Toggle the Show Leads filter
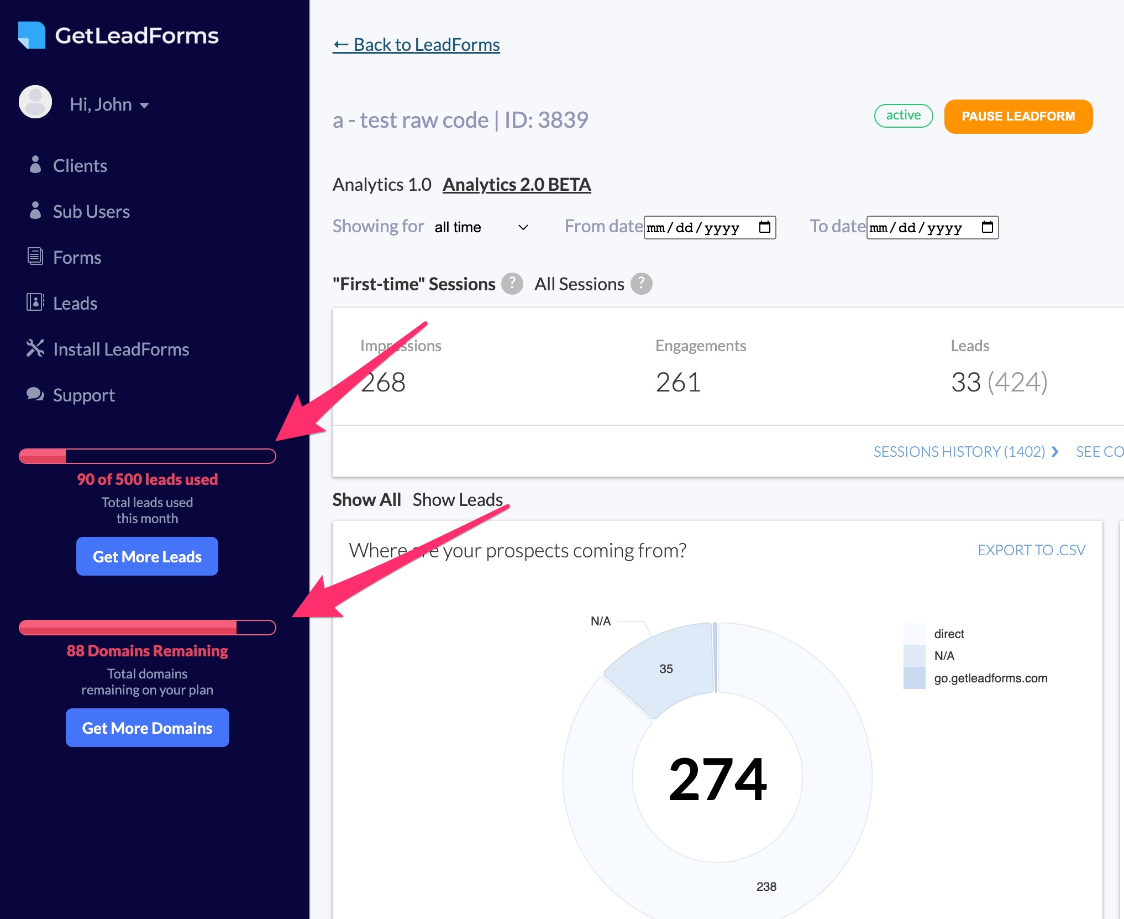 (458, 500)
